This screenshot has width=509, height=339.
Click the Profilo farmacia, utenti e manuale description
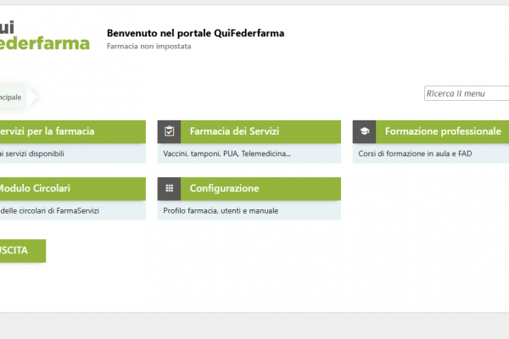(x=221, y=211)
